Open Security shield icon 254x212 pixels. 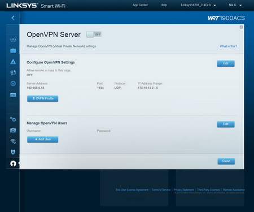coord(13,152)
